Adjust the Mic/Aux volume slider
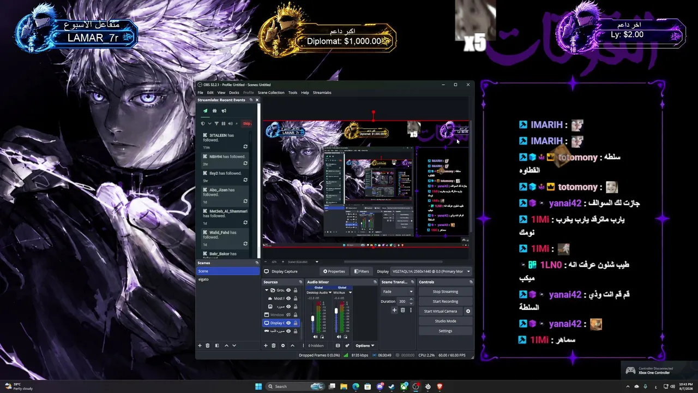Screen dimensions: 698x393 (x=336, y=311)
